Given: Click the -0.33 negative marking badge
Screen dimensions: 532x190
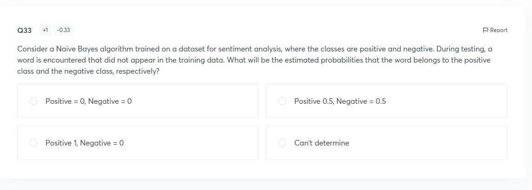Looking at the screenshot, I should point(63,30).
